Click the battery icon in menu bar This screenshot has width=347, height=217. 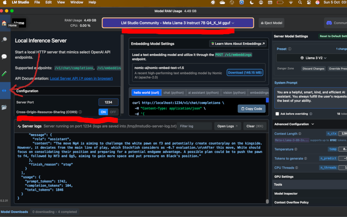(280, 2)
